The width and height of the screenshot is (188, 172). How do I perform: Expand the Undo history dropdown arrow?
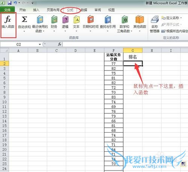click(x=19, y=3)
